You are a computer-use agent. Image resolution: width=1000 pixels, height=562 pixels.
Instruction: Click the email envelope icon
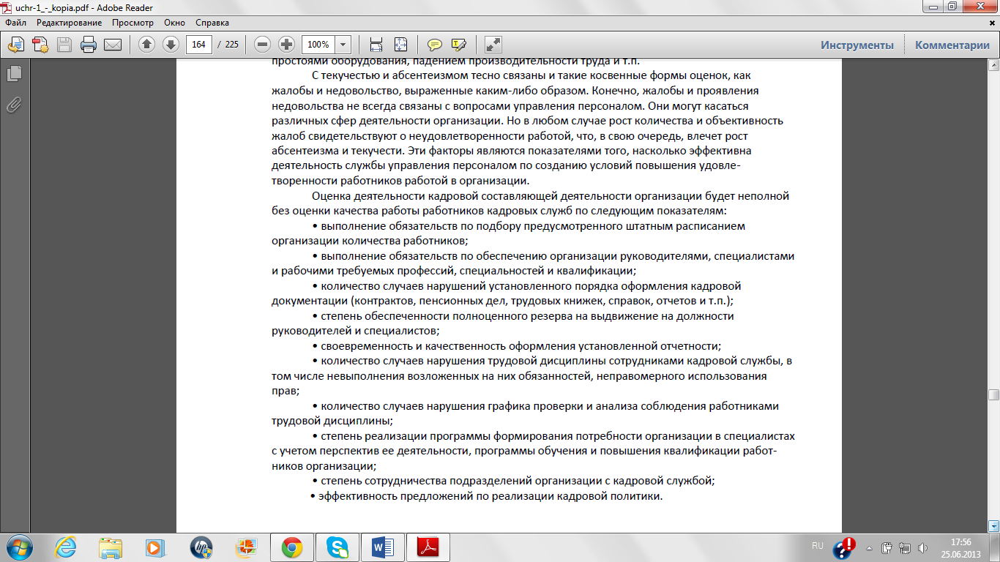point(113,45)
